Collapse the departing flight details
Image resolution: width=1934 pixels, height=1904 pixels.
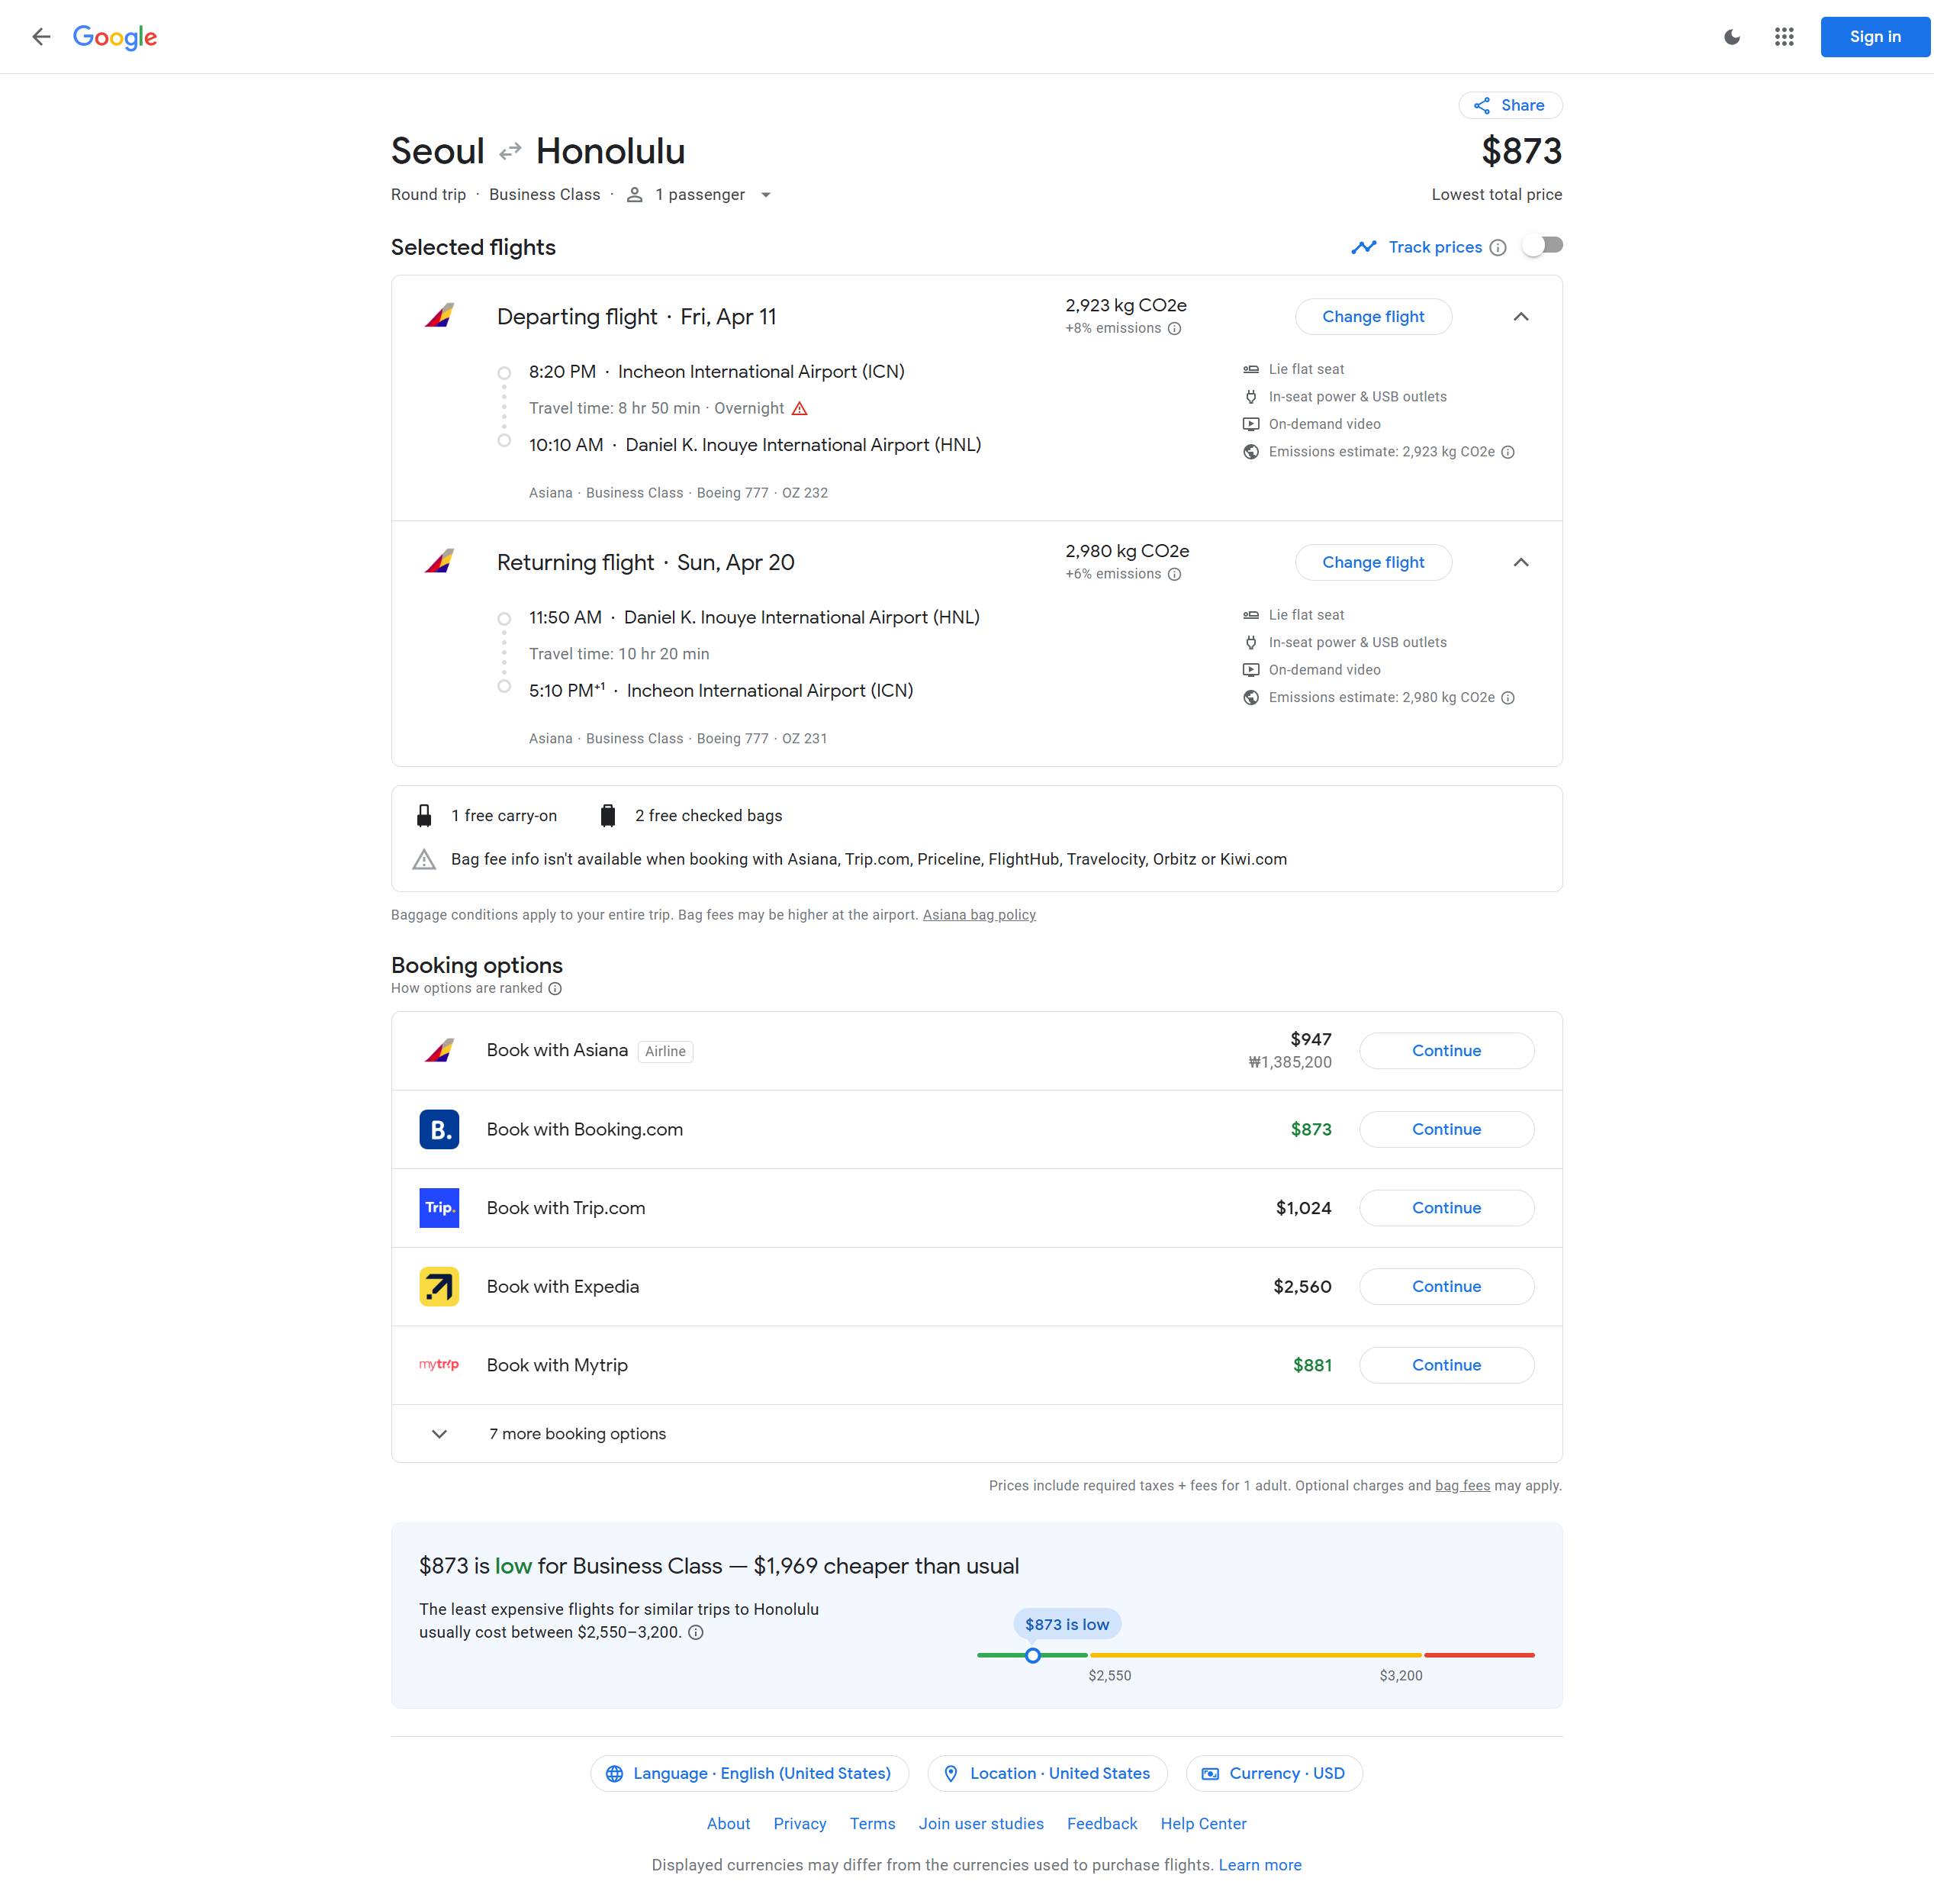1520,317
